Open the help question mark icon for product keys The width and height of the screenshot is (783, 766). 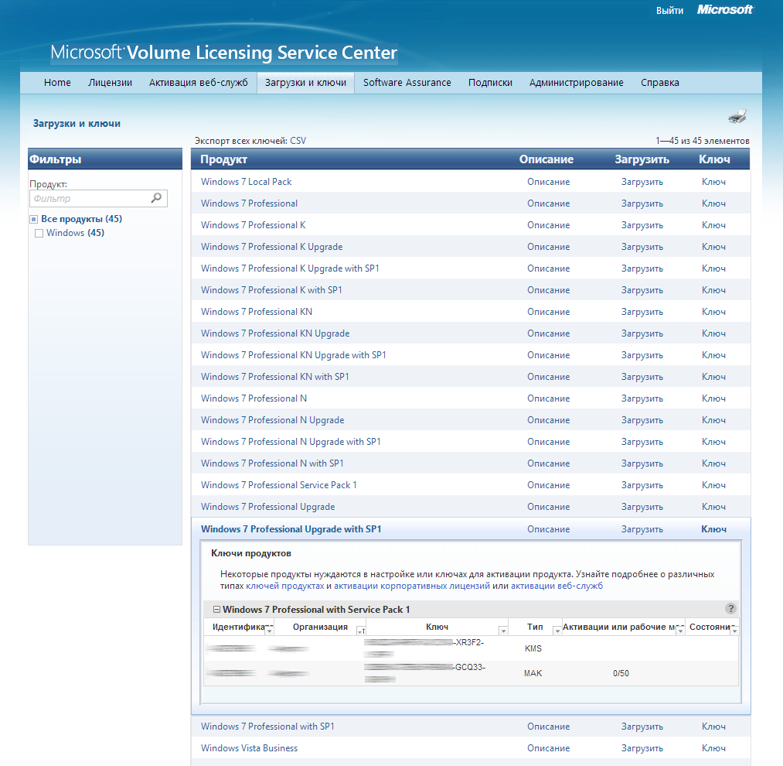730,608
